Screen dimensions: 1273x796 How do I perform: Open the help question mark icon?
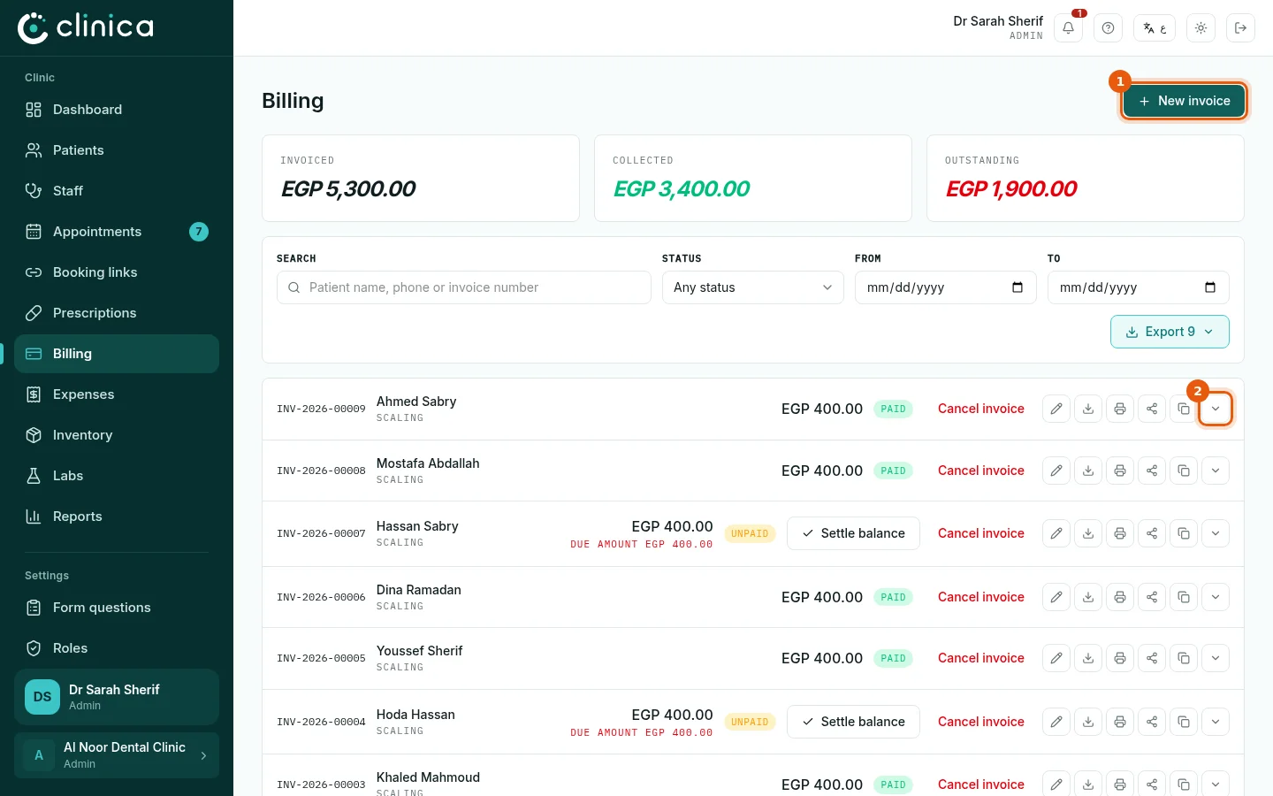pyautogui.click(x=1109, y=28)
